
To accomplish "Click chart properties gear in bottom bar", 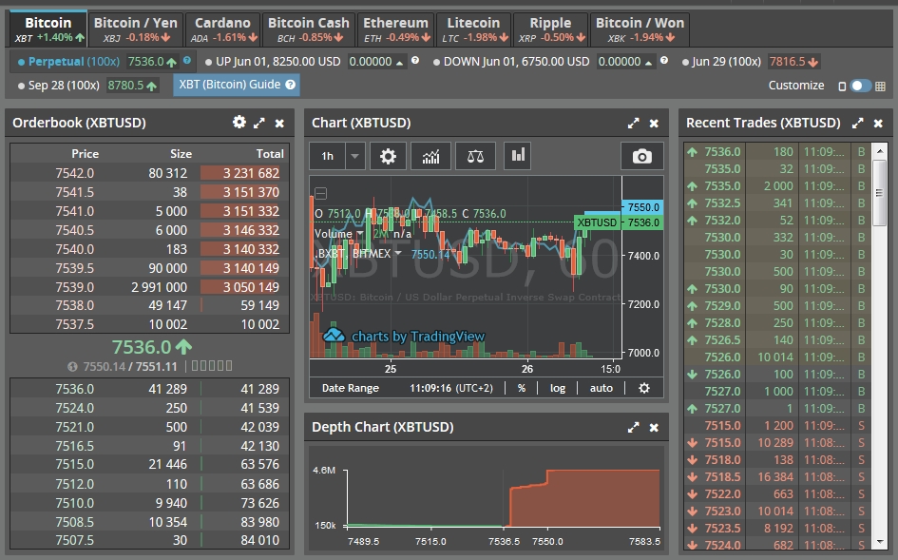I will [644, 388].
